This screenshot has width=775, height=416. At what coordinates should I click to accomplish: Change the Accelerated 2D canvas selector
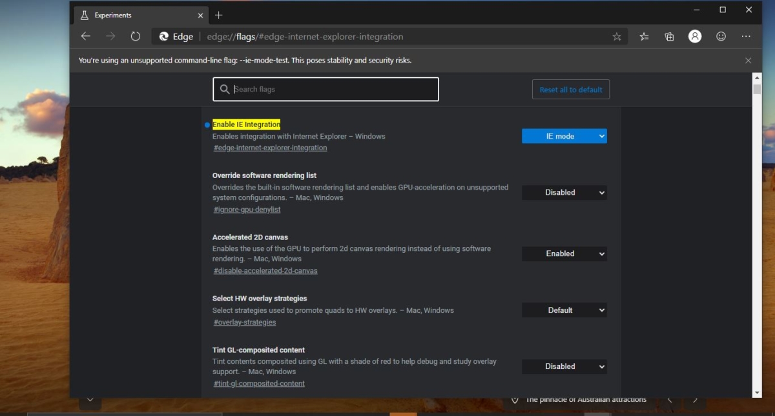[x=564, y=253]
